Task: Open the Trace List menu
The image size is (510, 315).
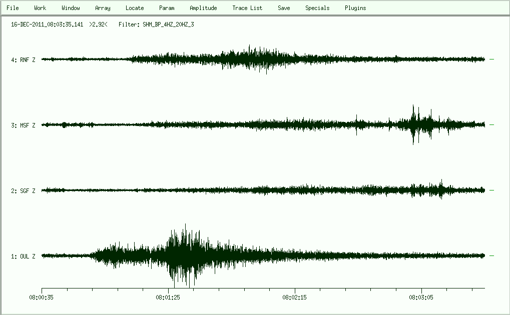Action: (247, 8)
